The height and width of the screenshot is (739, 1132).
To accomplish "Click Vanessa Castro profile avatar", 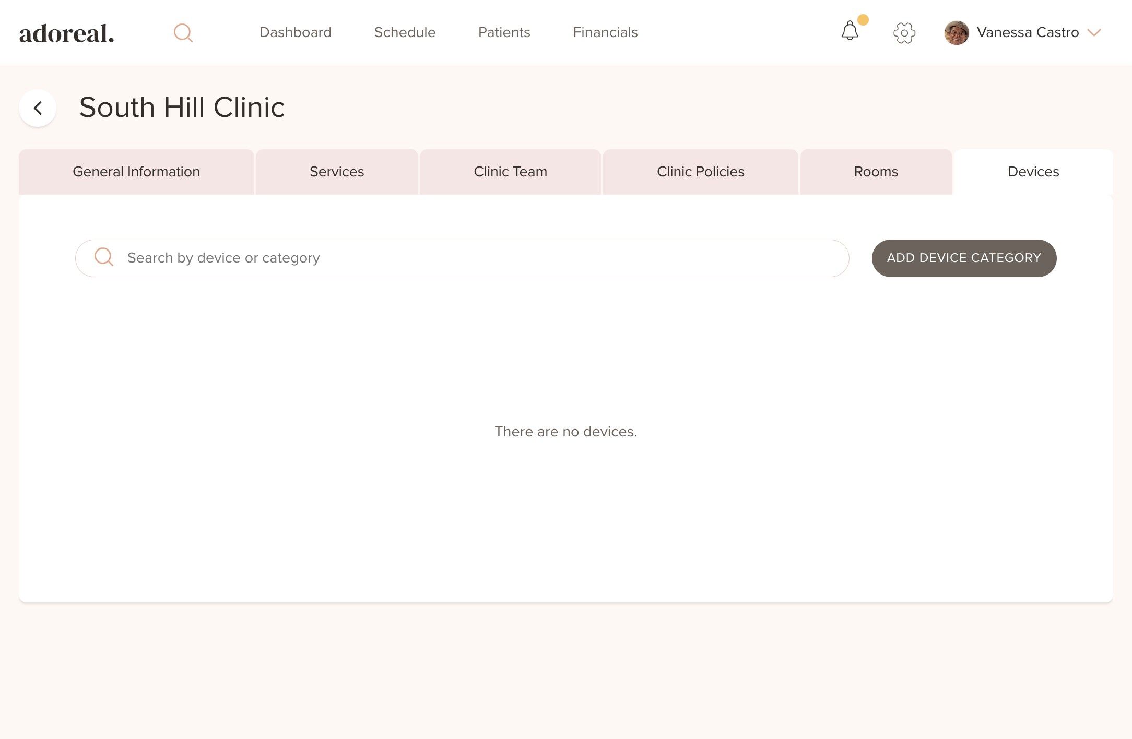I will pyautogui.click(x=956, y=33).
